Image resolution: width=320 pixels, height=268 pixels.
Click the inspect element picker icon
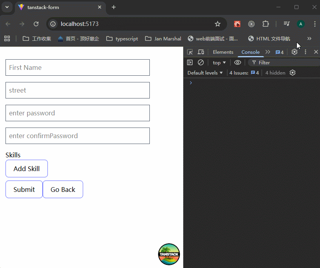click(x=190, y=52)
